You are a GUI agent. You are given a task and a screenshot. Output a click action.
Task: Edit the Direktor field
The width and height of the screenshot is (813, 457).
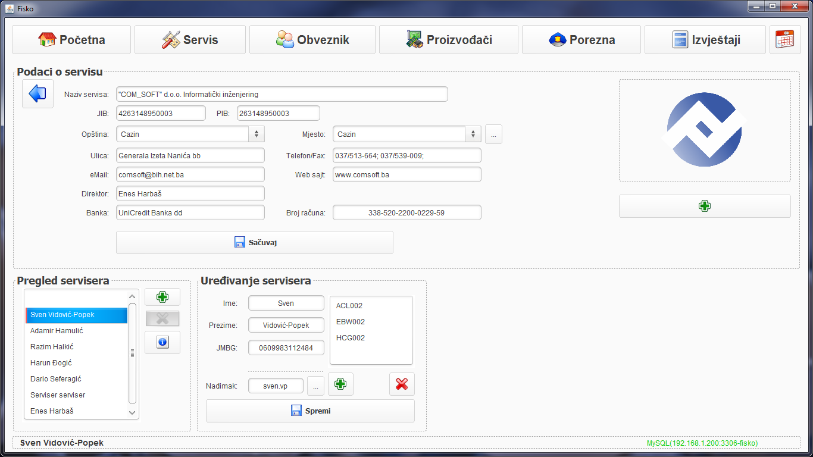190,193
